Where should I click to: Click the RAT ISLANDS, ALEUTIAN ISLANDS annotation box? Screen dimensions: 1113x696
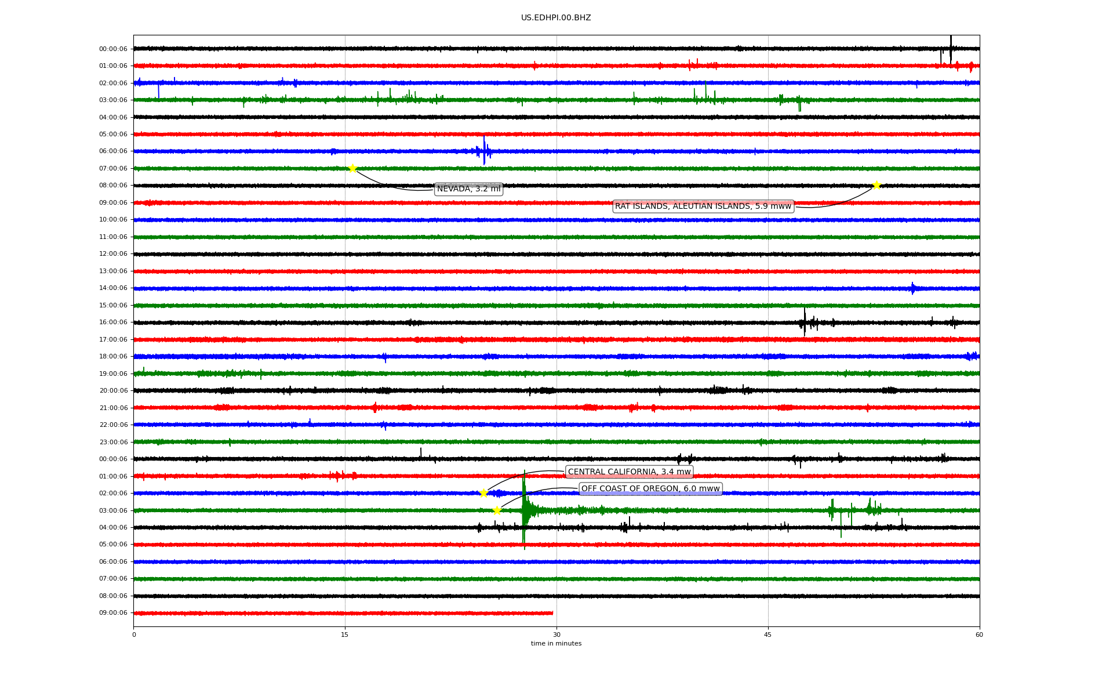703,206
